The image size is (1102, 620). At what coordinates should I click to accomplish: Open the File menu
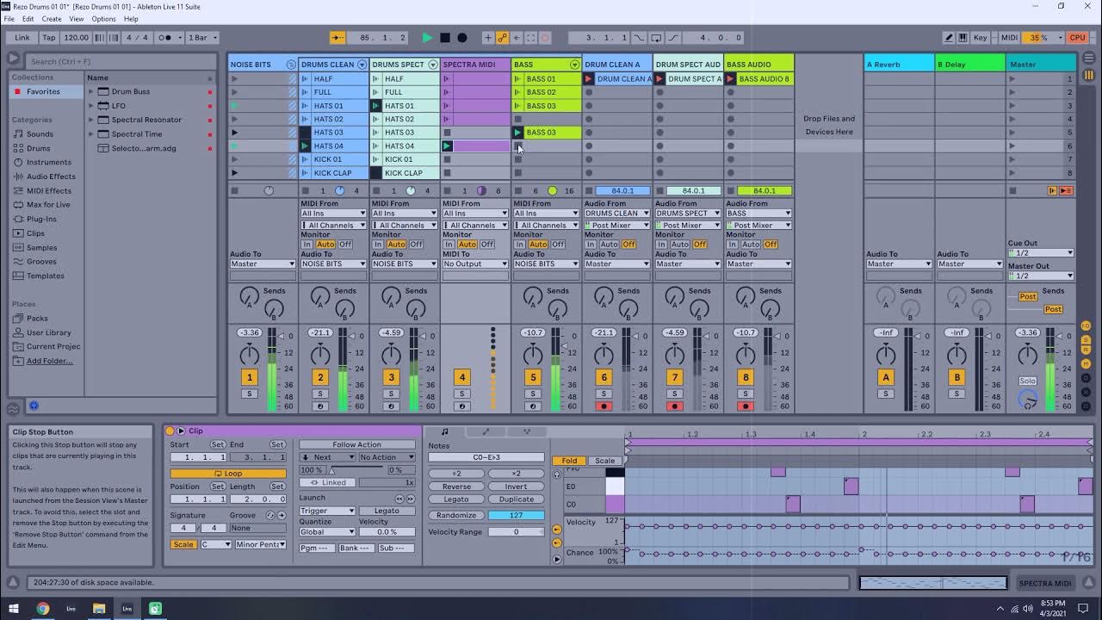[x=9, y=19]
